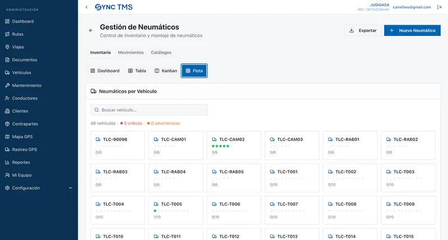Click the TLC-CAM02 truck icon
Screen dimensions: 448x240
pos(214,139)
